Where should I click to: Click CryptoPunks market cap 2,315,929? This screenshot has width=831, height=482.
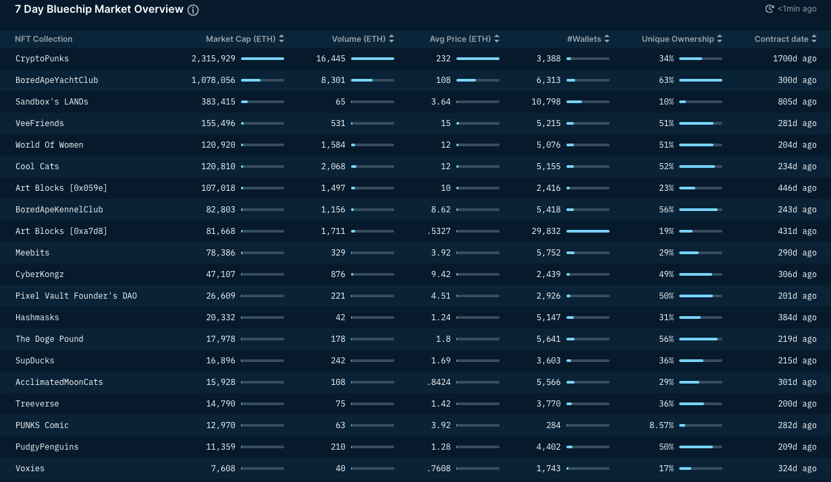tap(213, 59)
